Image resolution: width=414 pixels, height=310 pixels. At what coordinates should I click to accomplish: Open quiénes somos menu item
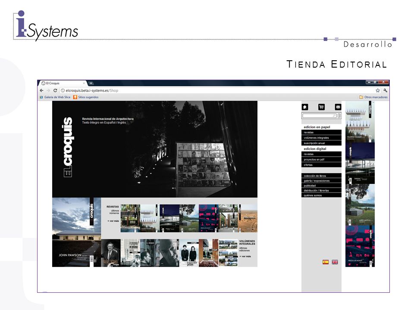coord(321,195)
